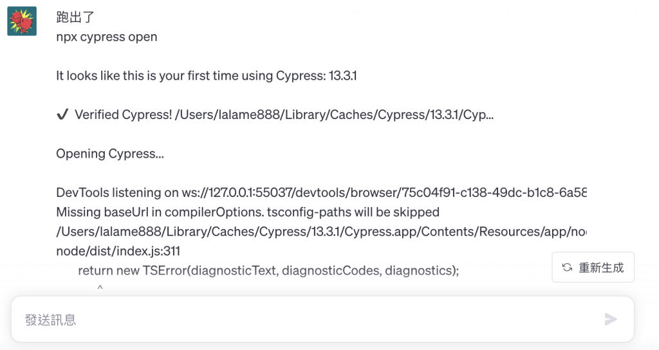The image size is (659, 350).
Task: Click the refresh arrows icon beside 重新生成
Action: [x=567, y=268]
